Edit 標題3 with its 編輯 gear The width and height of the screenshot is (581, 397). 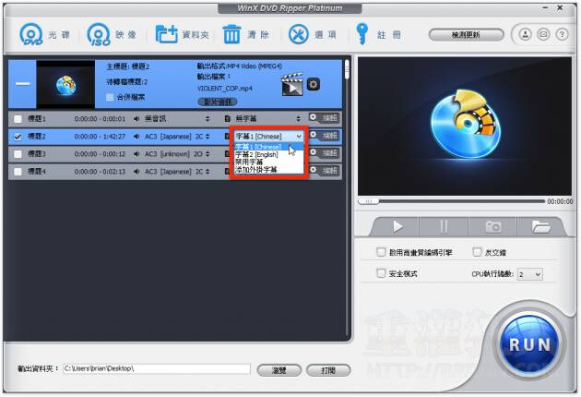325,153
